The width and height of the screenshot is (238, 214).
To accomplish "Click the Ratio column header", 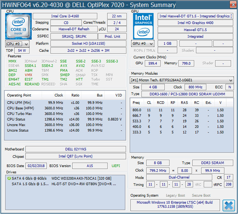I will [x=73, y=95].
